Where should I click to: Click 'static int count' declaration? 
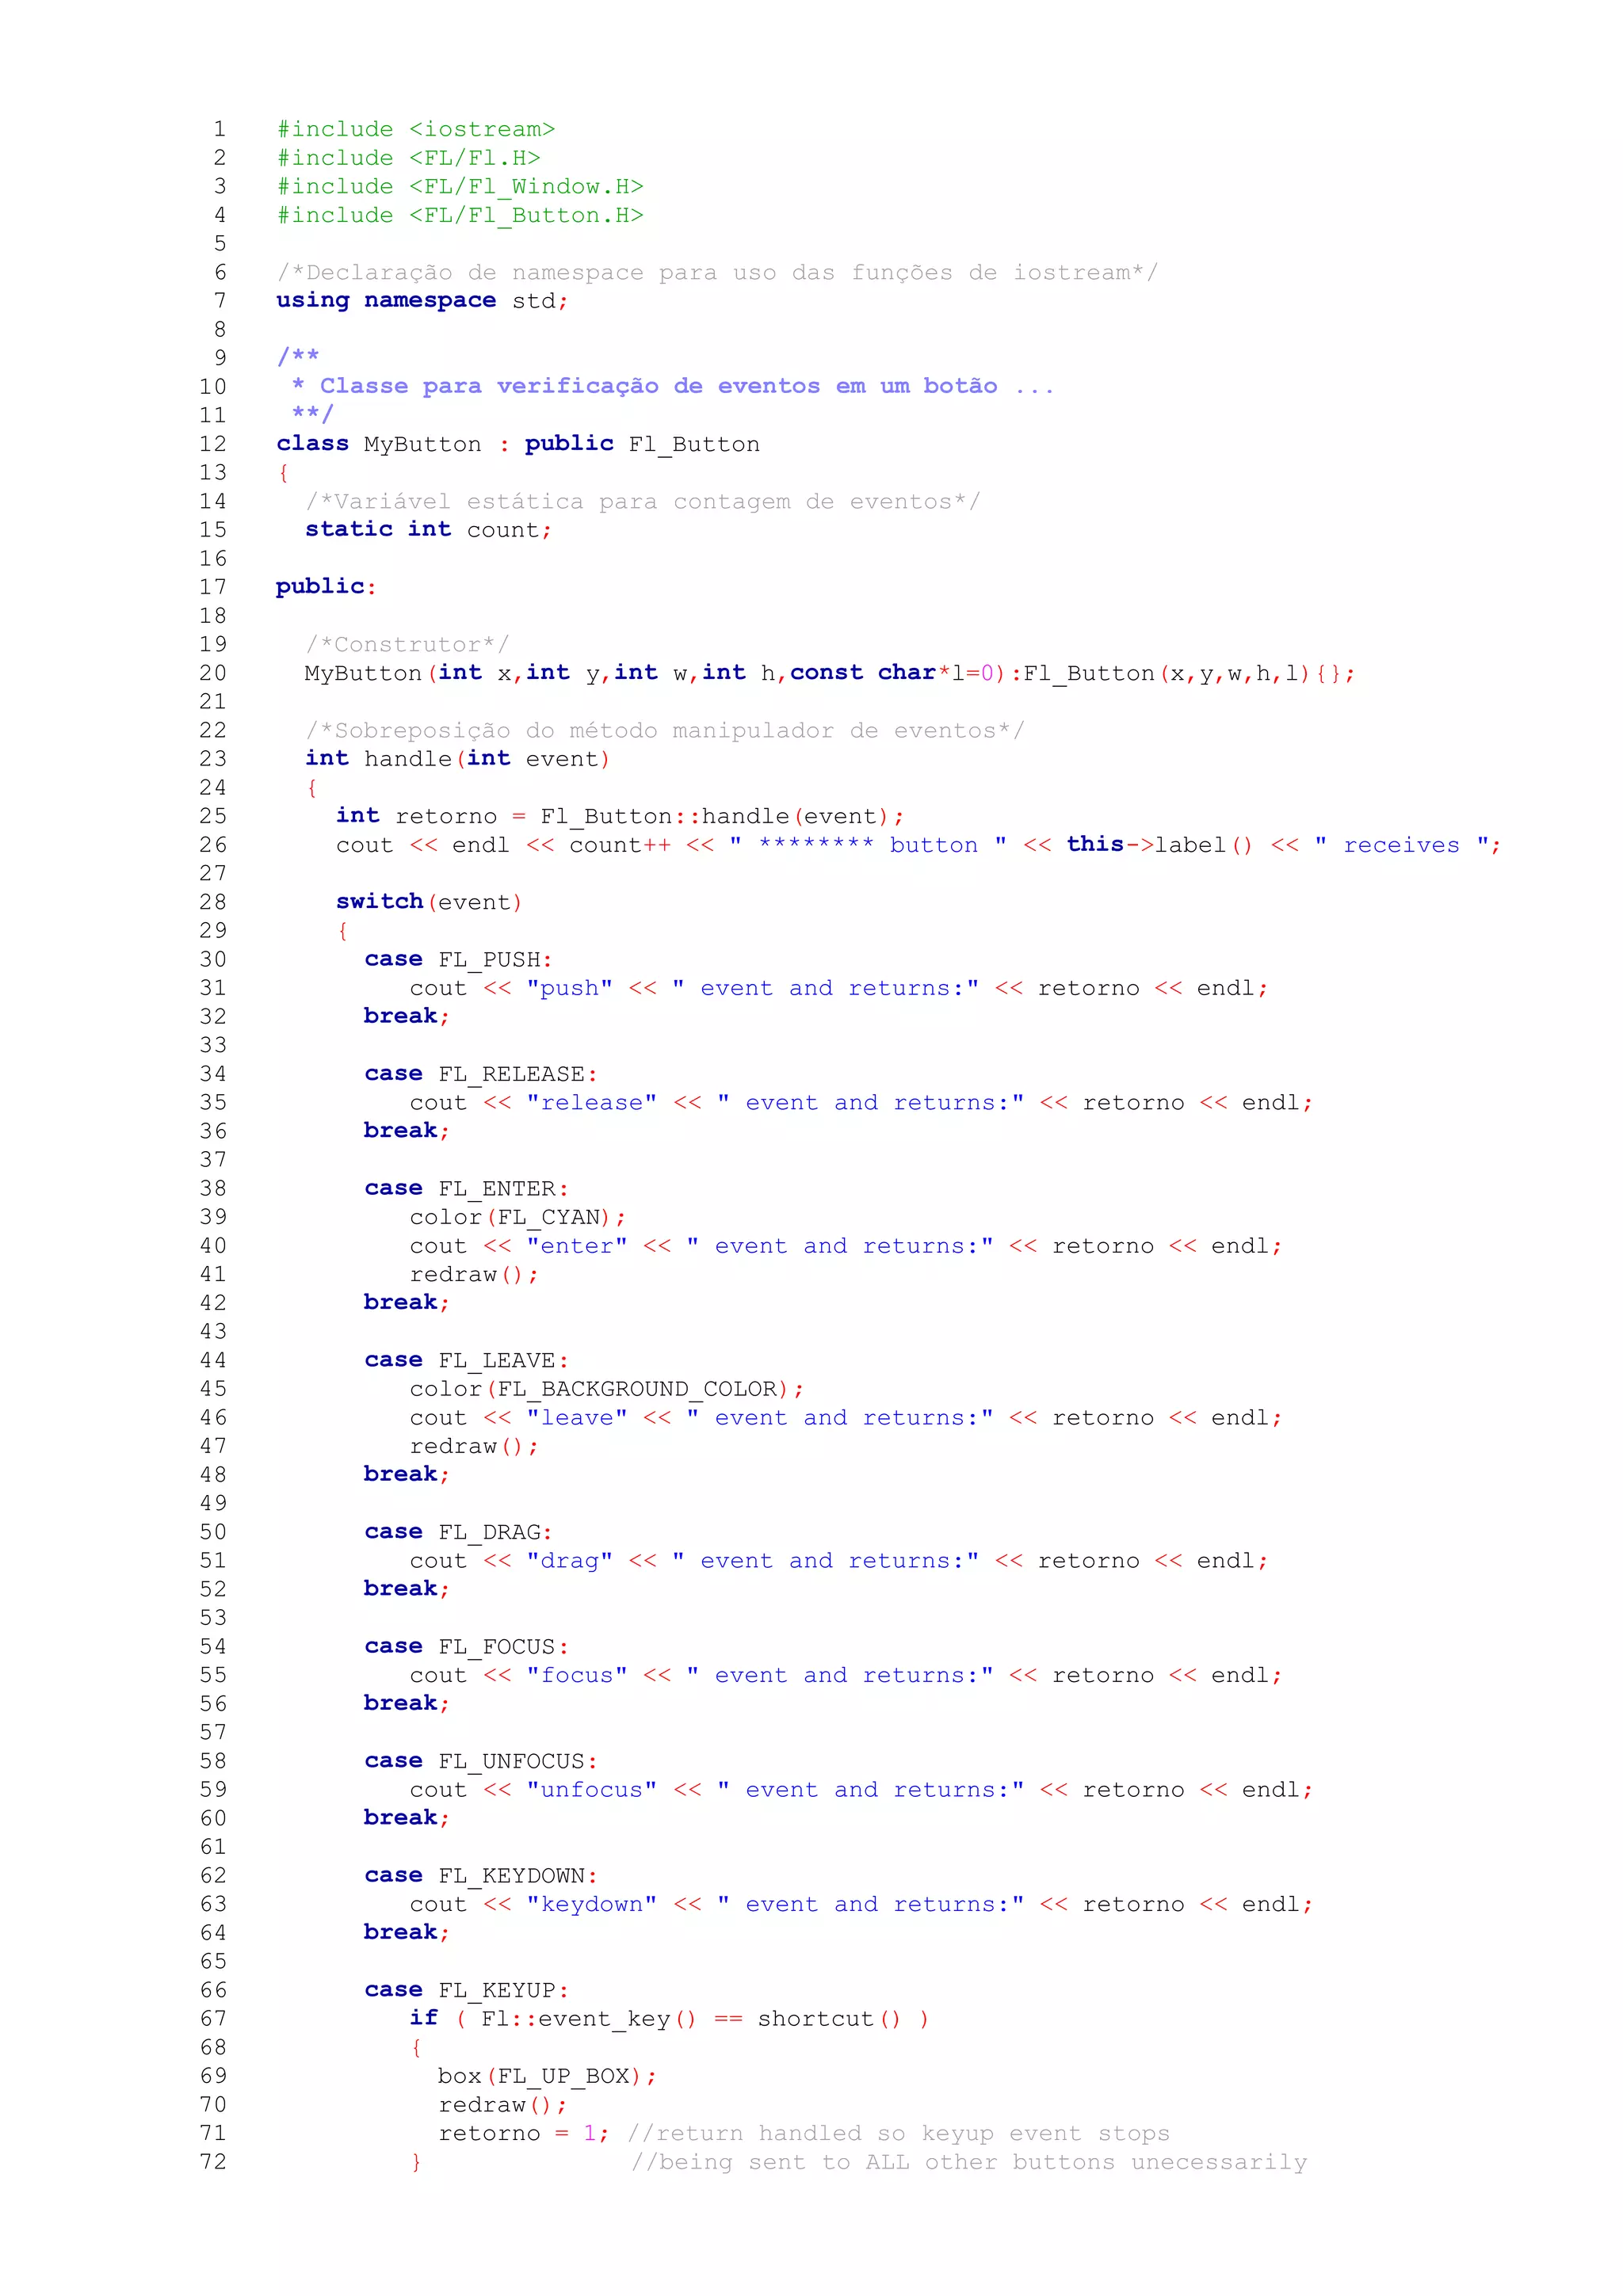[x=428, y=530]
